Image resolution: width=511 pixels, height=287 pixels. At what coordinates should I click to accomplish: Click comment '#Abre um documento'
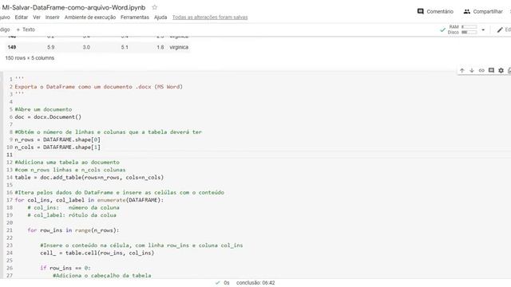[x=43, y=109]
